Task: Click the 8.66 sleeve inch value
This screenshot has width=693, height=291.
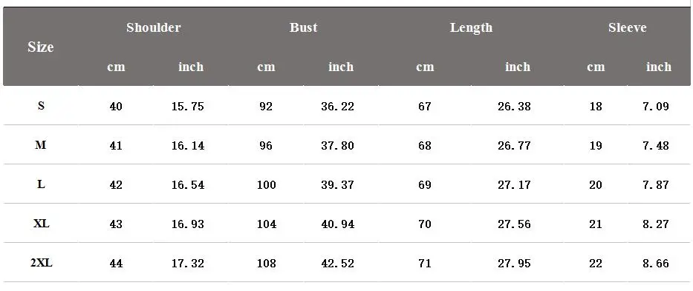Action: 656,264
